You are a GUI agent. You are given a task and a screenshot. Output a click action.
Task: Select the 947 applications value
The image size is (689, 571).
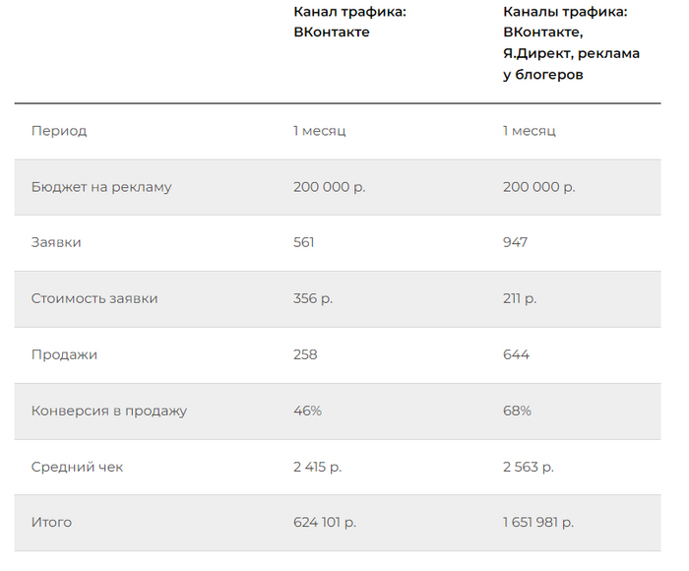coord(515,242)
